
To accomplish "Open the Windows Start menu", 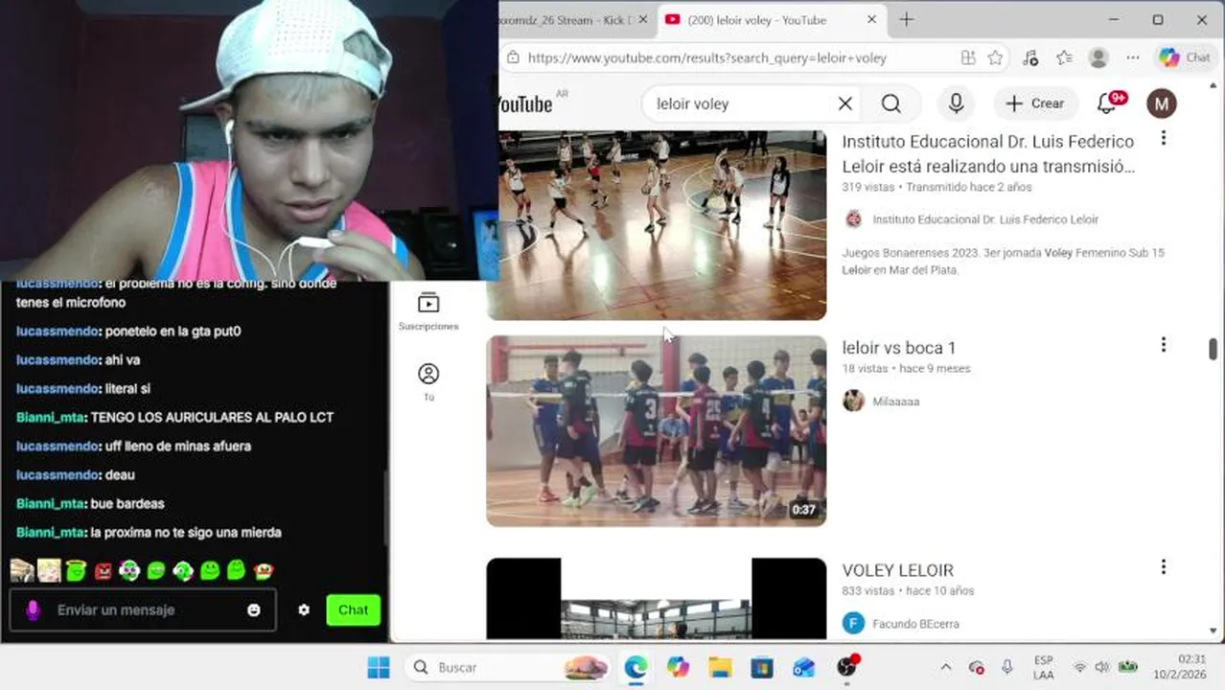I will point(379,667).
